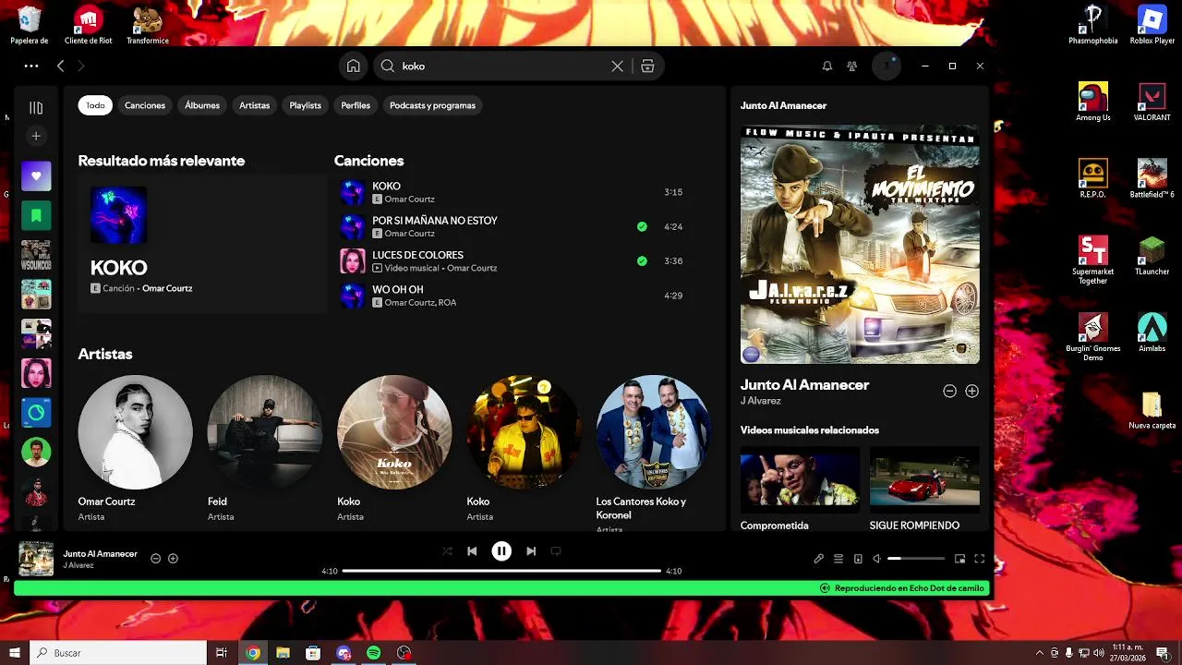Open the three-dots menu in Spotify
The width and height of the screenshot is (1182, 665).
click(31, 66)
